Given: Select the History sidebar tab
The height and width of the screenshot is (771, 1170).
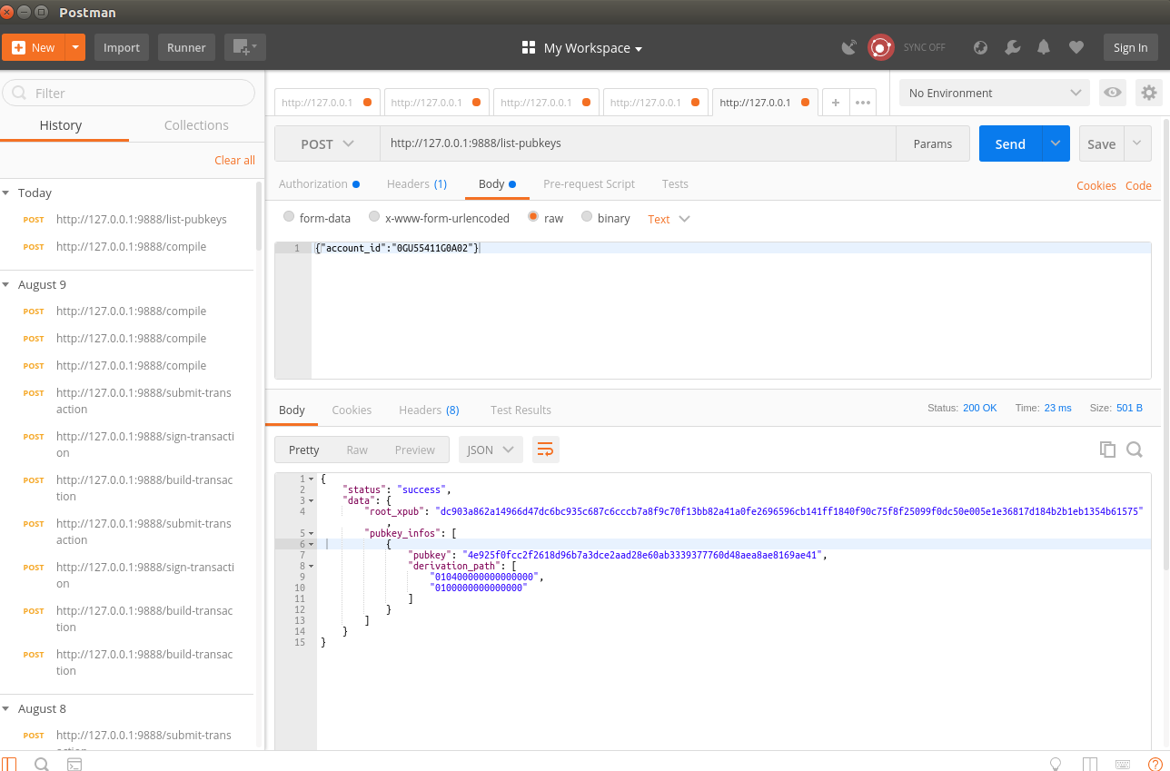Looking at the screenshot, I should coord(61,125).
